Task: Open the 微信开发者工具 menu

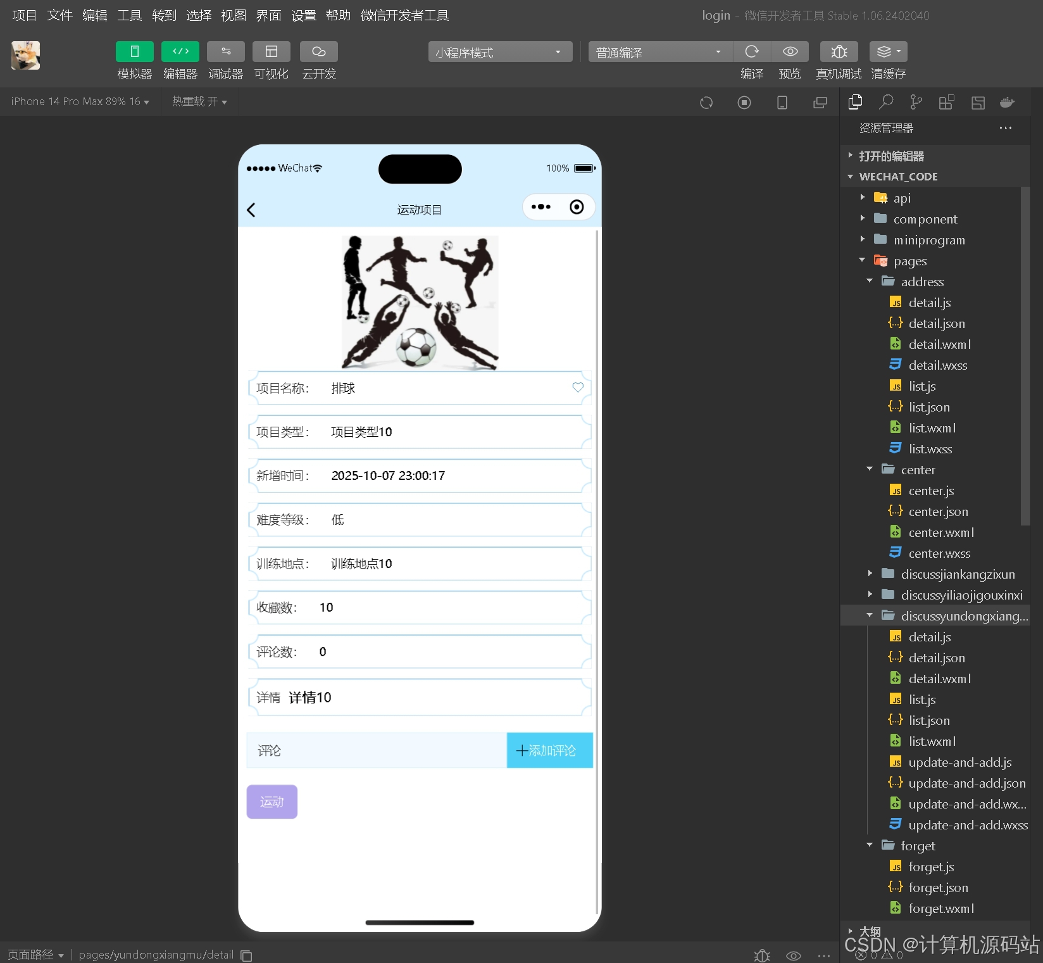Action: point(404,15)
